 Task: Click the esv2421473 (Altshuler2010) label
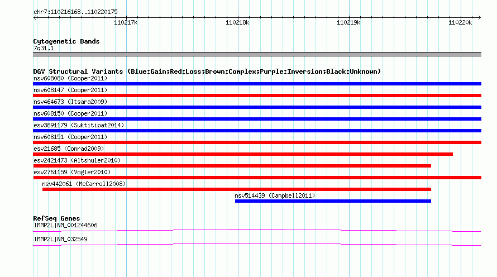77,160
